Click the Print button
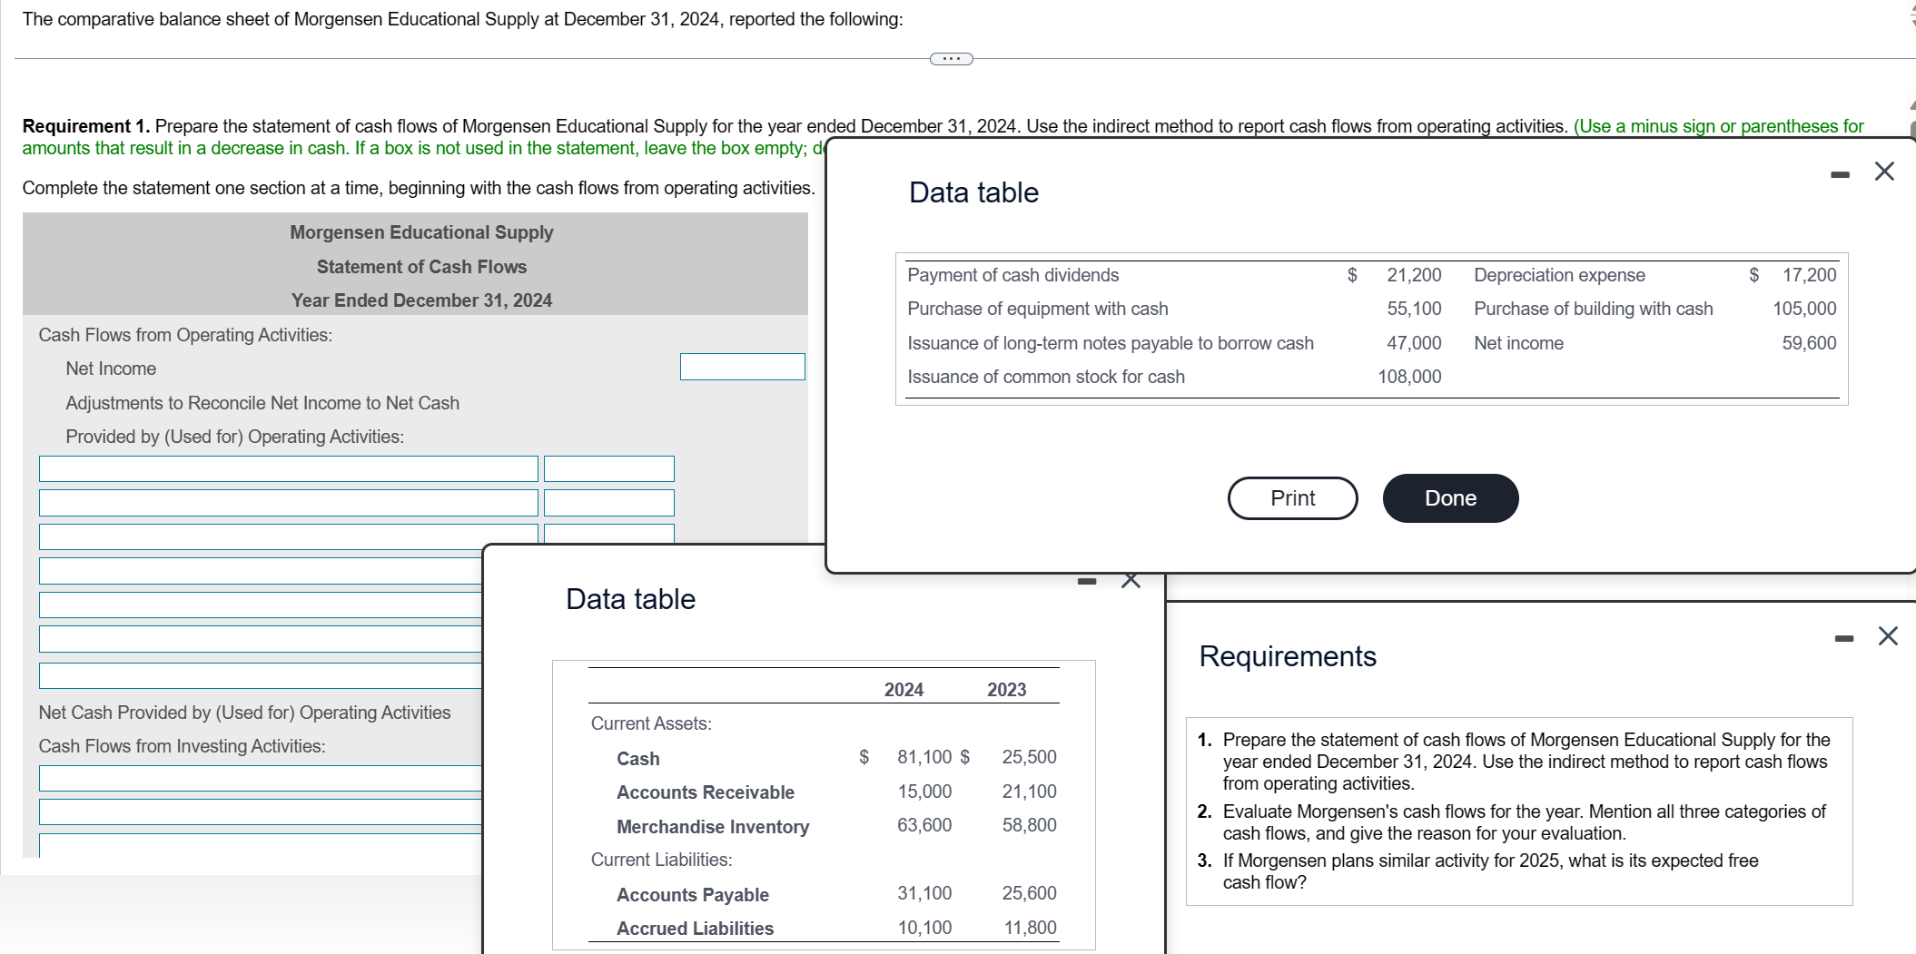This screenshot has height=954, width=1916. pyautogui.click(x=1292, y=497)
